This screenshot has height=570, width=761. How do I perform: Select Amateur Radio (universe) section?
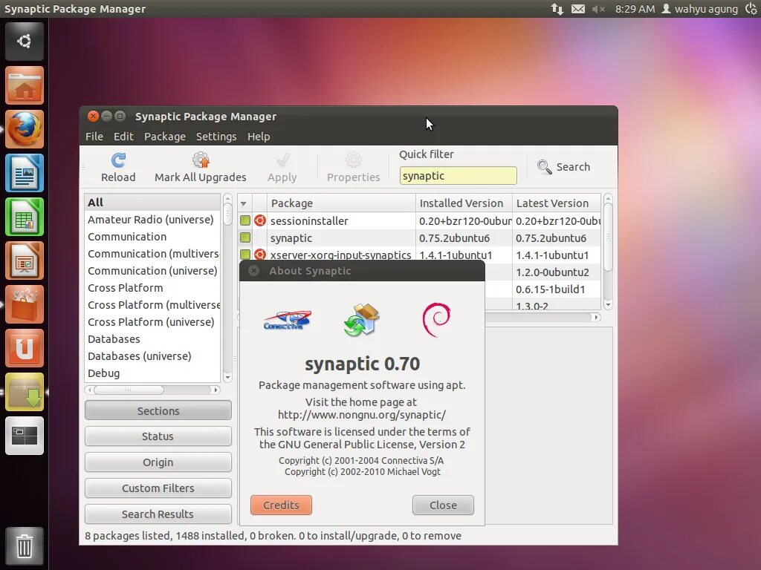click(152, 220)
